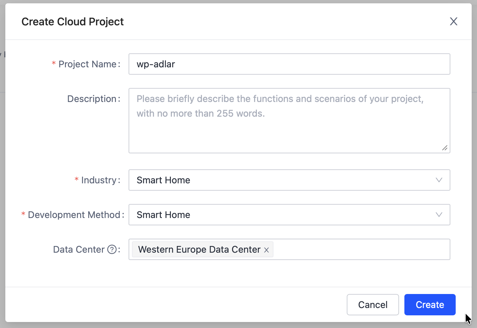Click the Data Center field label

point(79,249)
